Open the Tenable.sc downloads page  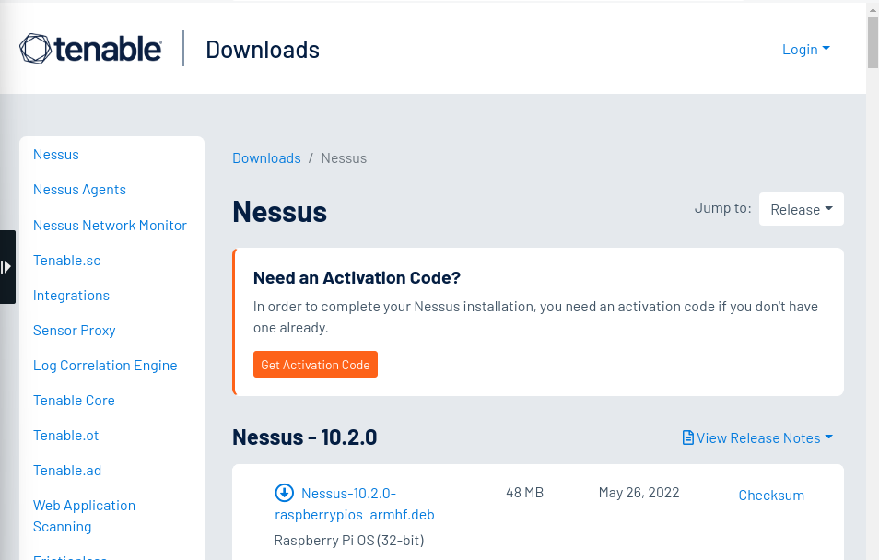coord(66,260)
